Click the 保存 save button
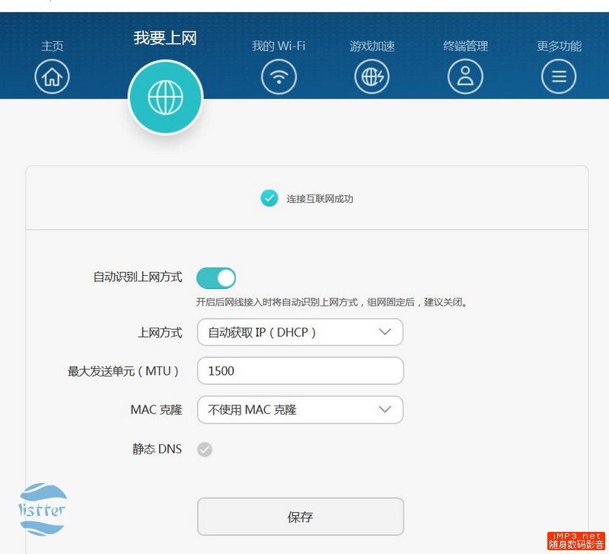This screenshot has width=609, height=554. [x=300, y=517]
